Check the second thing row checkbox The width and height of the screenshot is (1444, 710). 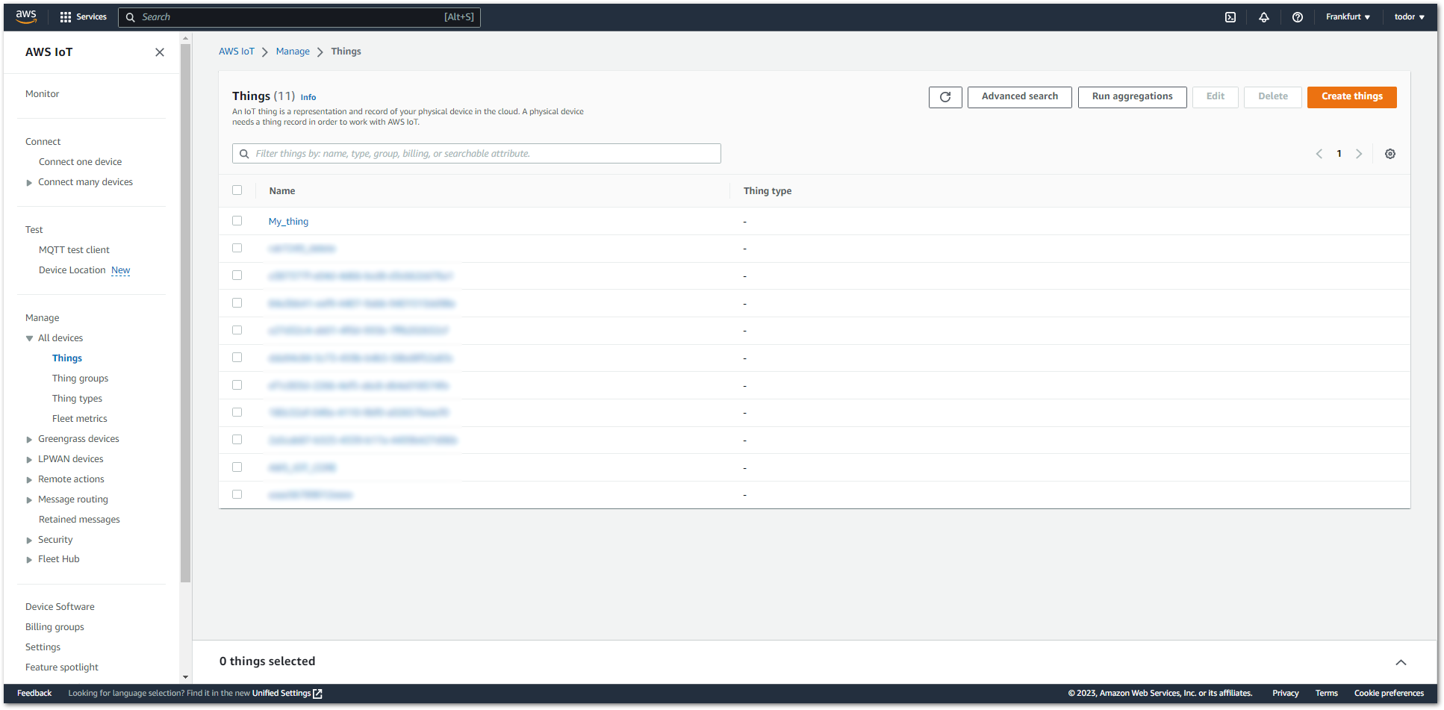[237, 248]
